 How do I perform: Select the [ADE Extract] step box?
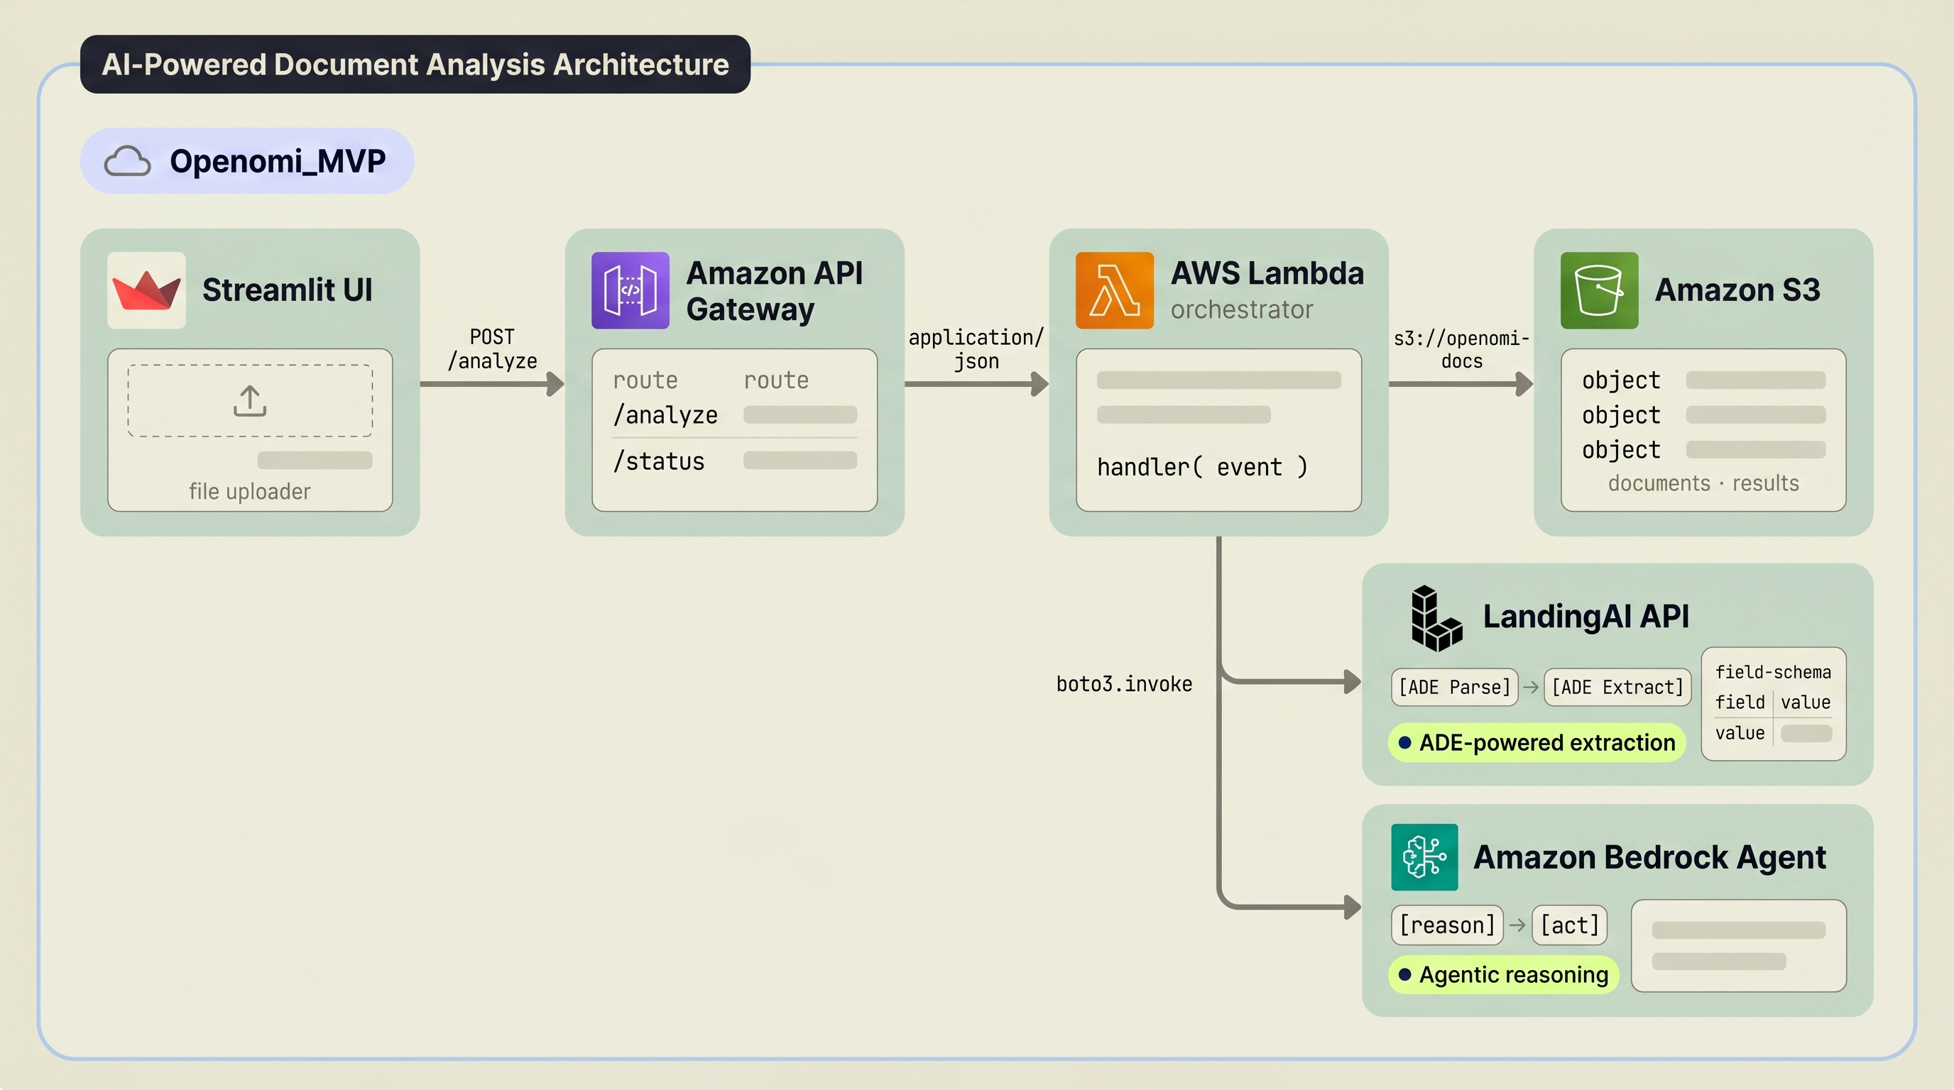[x=1617, y=687]
